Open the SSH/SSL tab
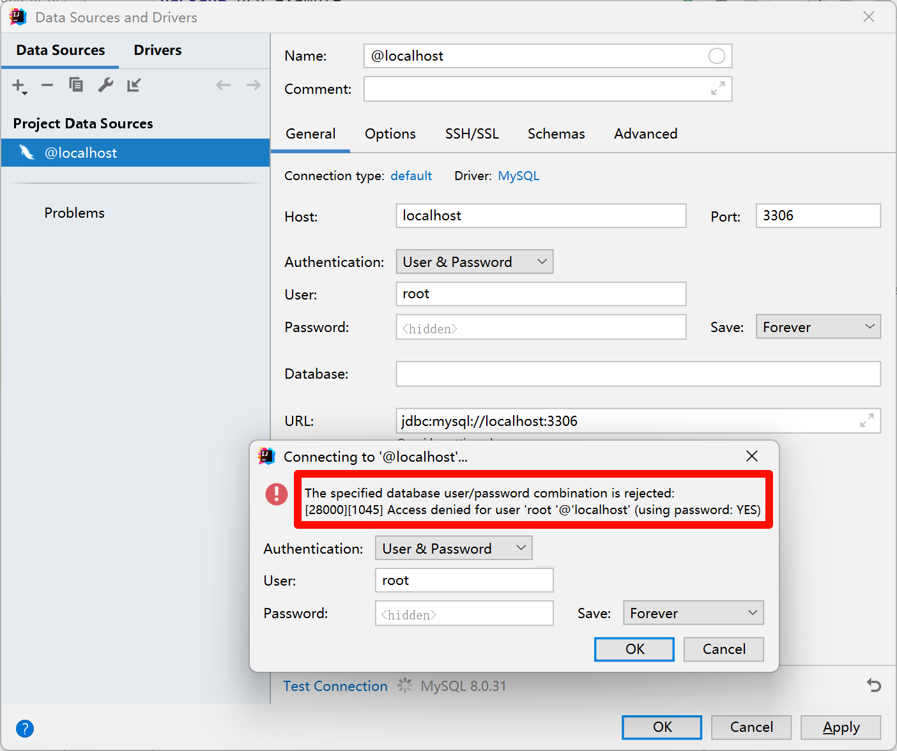 click(472, 134)
